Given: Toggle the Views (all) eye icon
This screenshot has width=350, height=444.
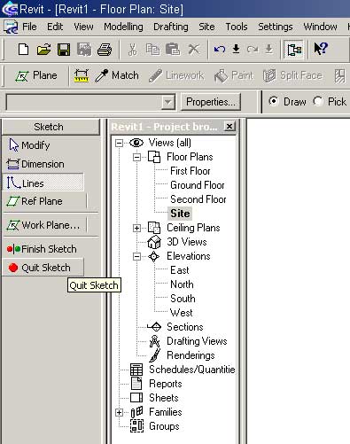Looking at the screenshot, I should pyautogui.click(x=136, y=143).
